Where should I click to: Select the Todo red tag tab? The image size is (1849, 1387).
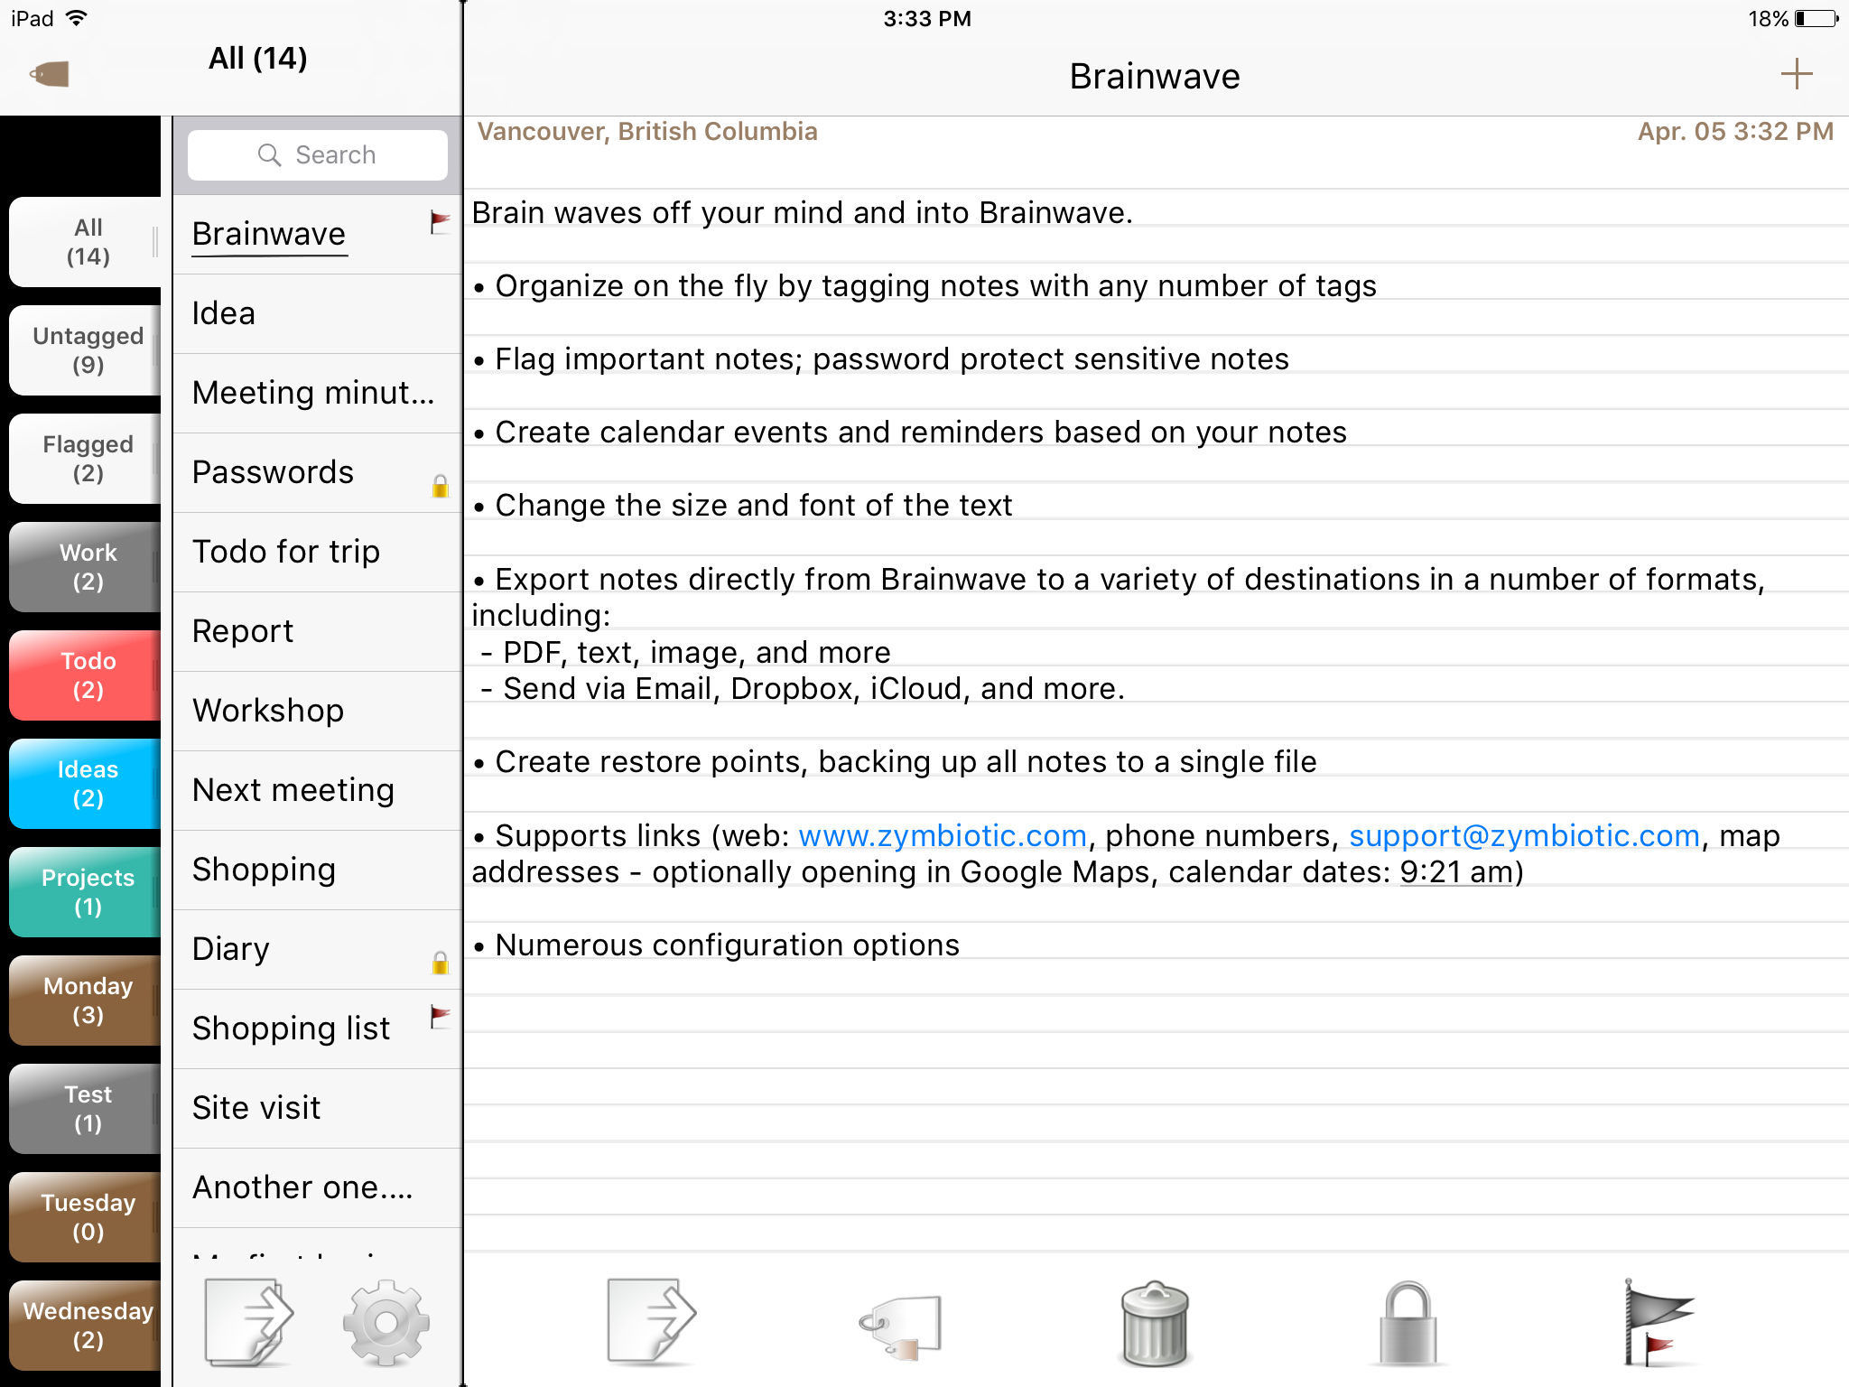click(87, 675)
